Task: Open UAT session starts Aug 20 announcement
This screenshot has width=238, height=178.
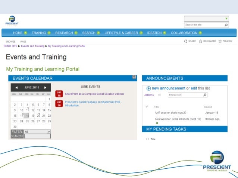Action: click(x=171, y=113)
